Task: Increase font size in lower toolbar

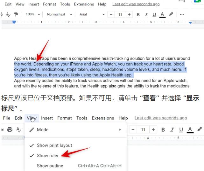Action: pos(153,129)
